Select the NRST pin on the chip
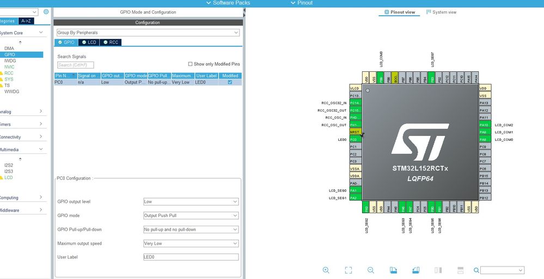This screenshot has width=544, height=279. (355, 132)
